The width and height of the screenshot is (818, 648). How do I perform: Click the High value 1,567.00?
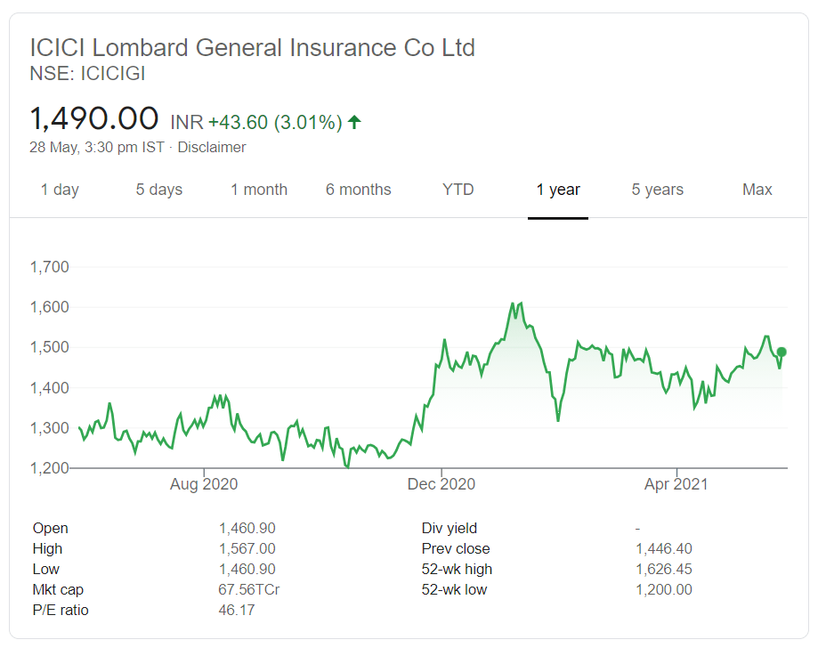pyautogui.click(x=247, y=548)
